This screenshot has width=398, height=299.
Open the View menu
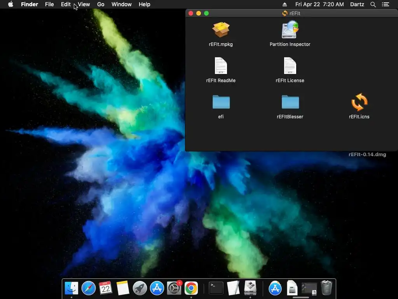coord(84,4)
